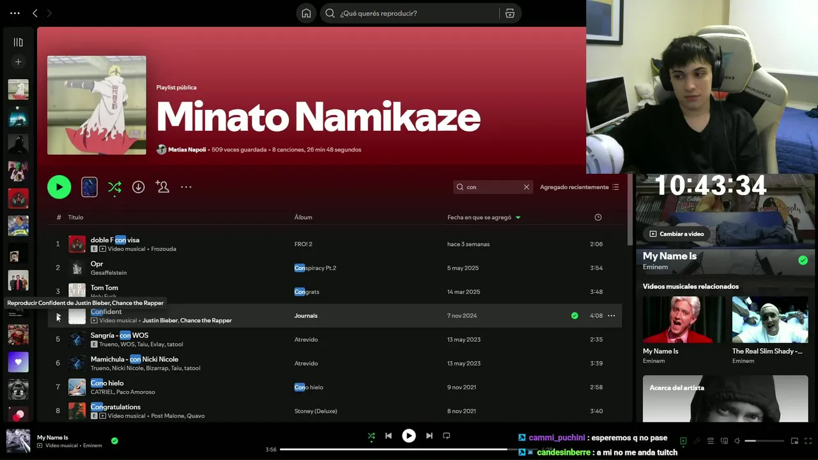Open the 'Journals' album link
This screenshot has height=460, width=818.
[x=305, y=316]
